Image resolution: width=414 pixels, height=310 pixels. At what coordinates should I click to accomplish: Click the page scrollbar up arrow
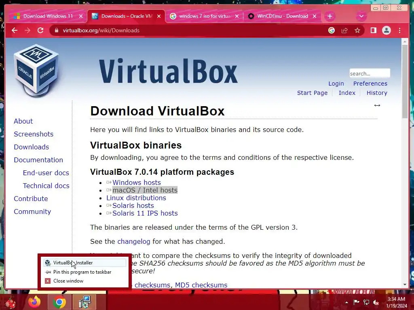click(405, 42)
